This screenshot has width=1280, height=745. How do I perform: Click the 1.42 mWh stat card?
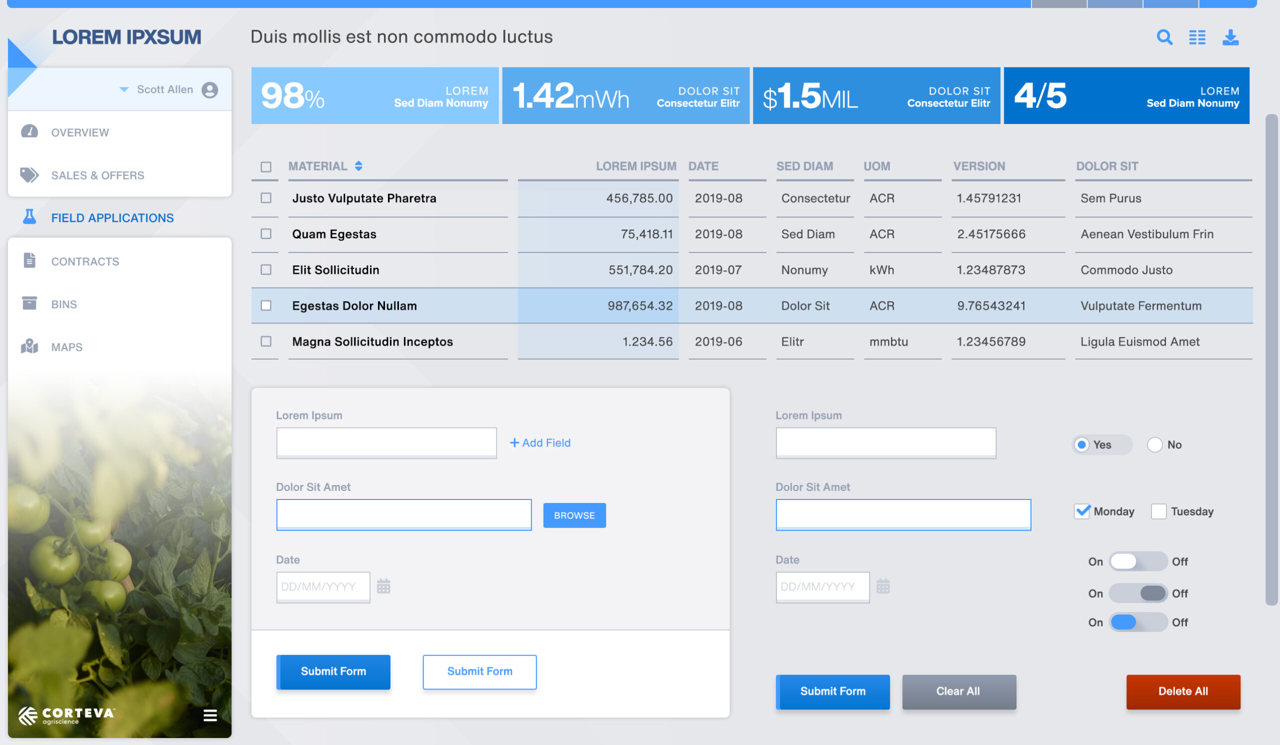(626, 95)
